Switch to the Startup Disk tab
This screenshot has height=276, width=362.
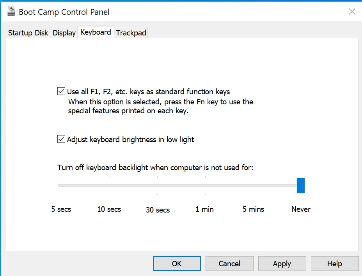[x=28, y=33]
